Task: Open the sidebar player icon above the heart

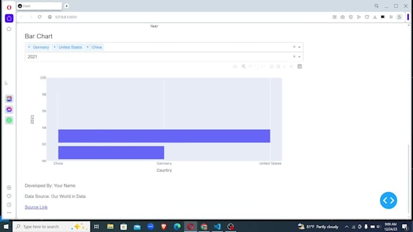Action: [x=9, y=188]
